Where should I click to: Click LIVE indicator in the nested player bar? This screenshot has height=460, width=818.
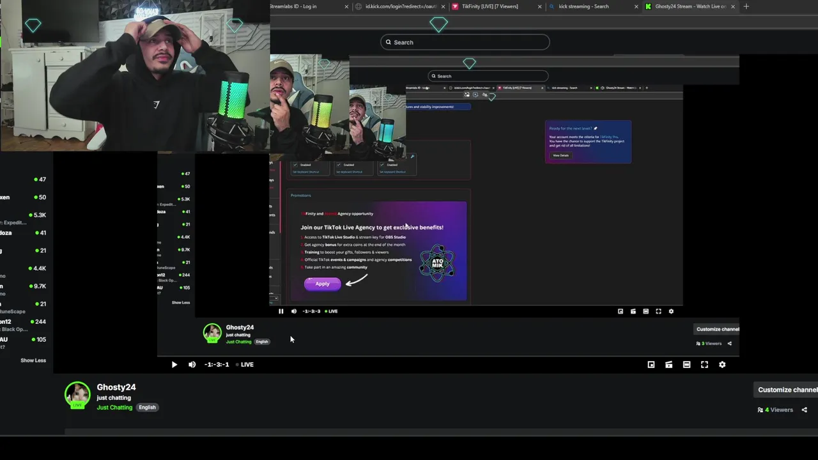[331, 311]
